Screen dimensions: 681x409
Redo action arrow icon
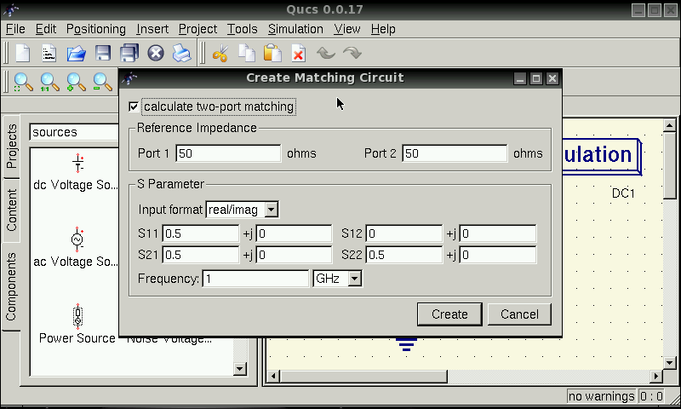(x=352, y=53)
